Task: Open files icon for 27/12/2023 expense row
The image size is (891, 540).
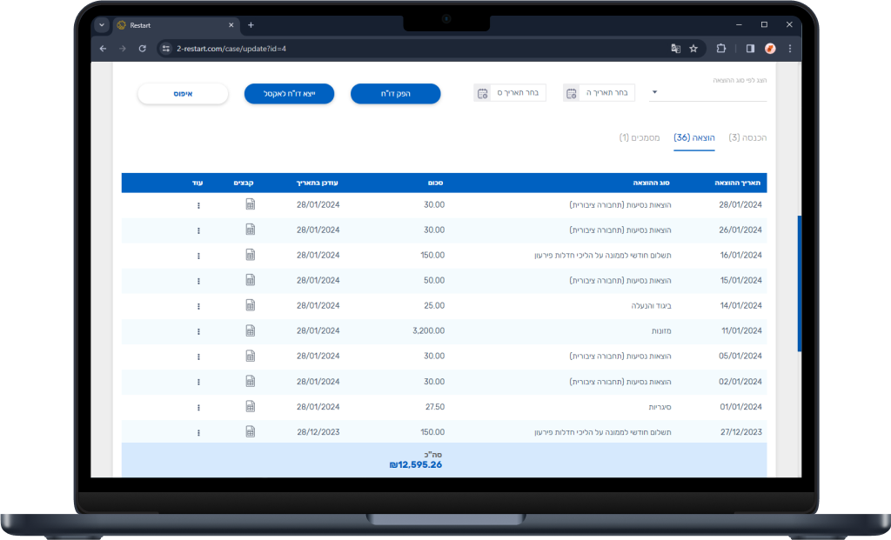Action: pyautogui.click(x=250, y=431)
